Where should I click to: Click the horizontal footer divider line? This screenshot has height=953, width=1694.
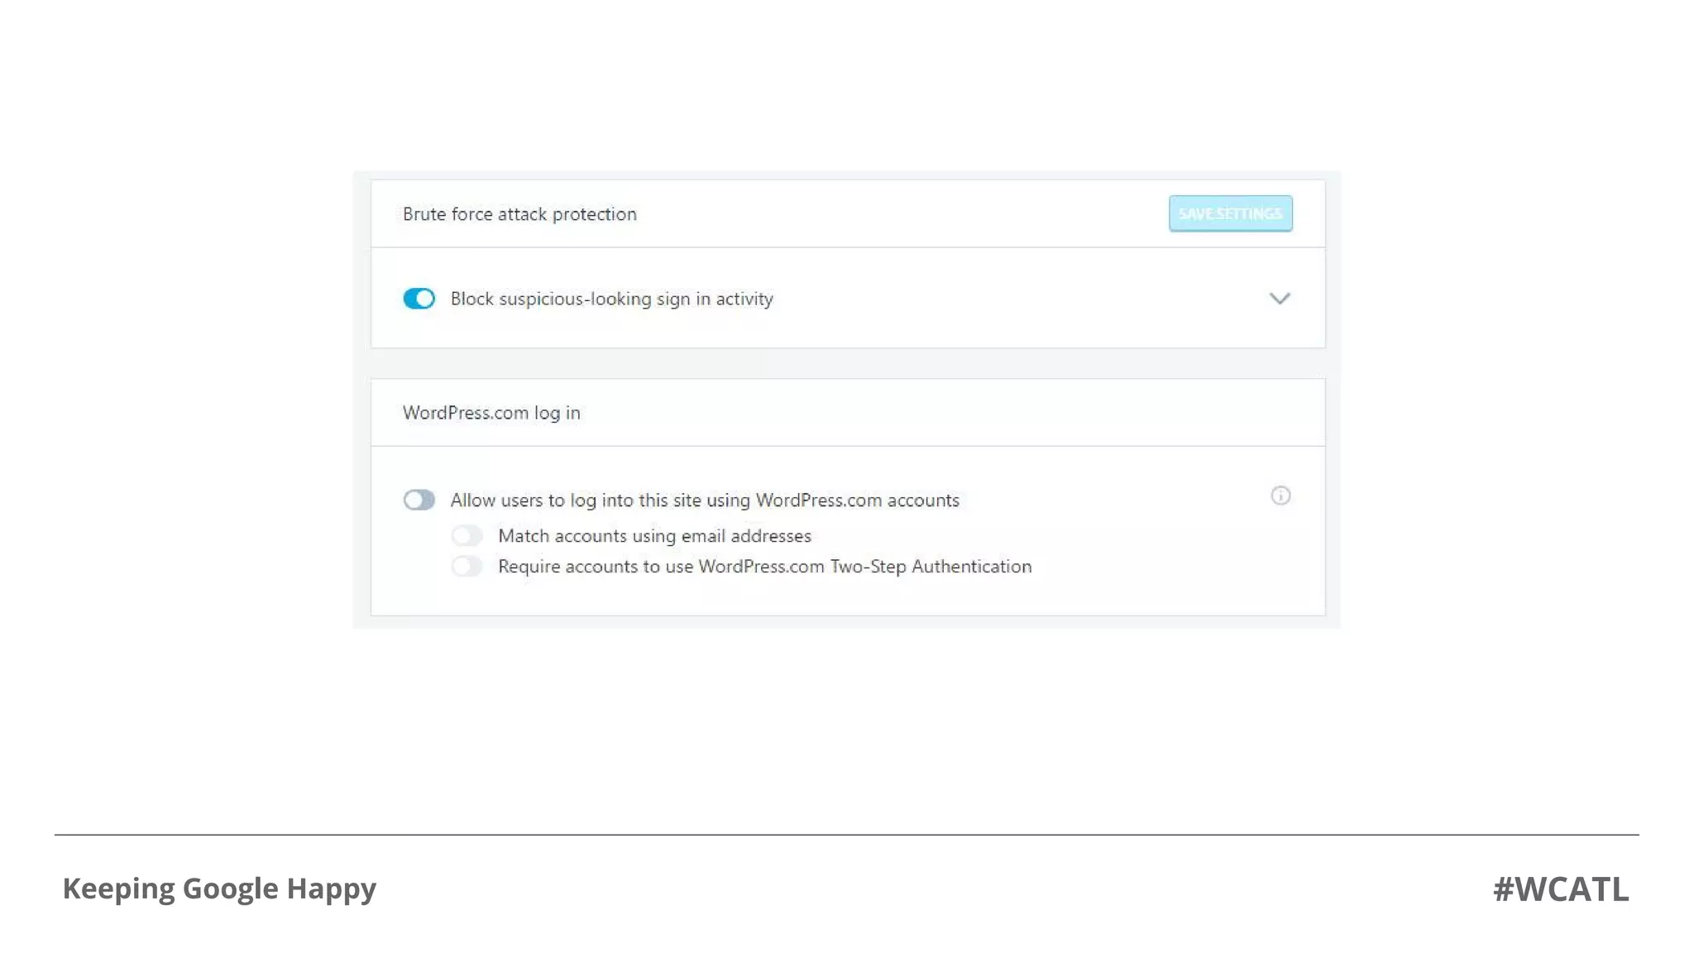click(x=846, y=835)
